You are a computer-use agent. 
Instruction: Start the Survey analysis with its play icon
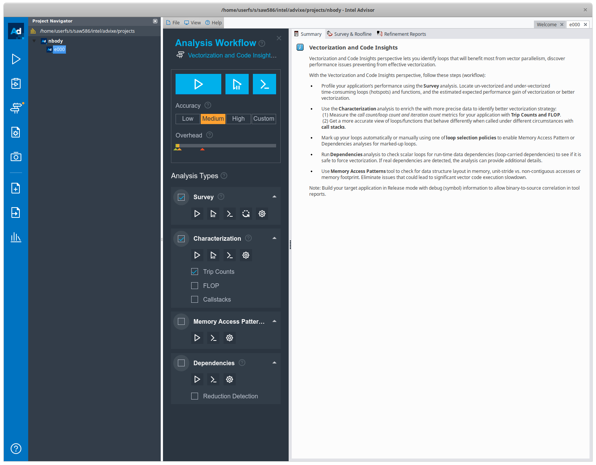197,214
